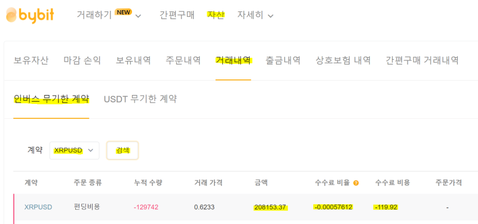The height and width of the screenshot is (224, 478).
Task: Switch to the 주문내역 tab
Action: [x=183, y=60]
